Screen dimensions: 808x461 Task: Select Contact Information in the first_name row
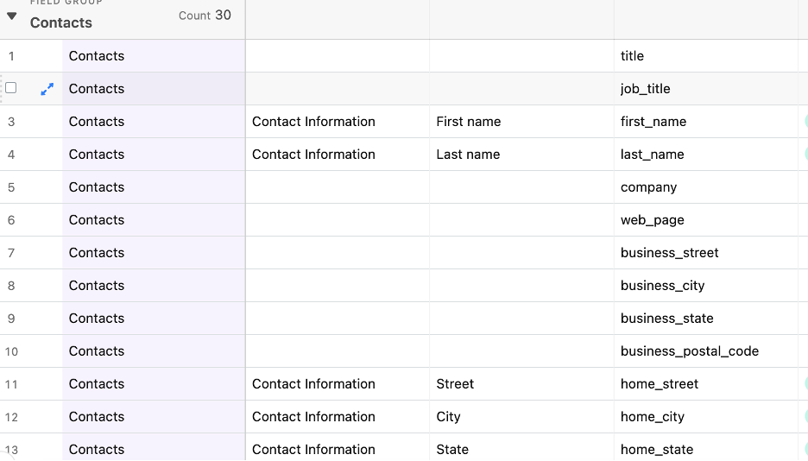[x=313, y=122]
